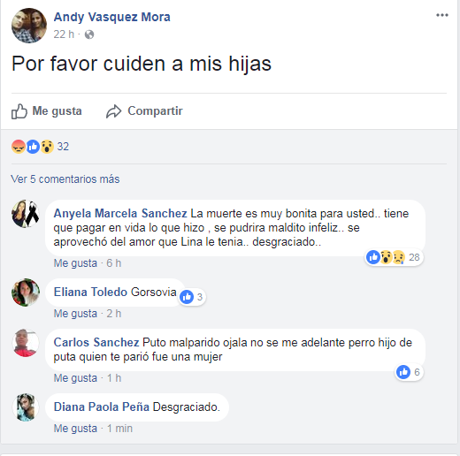This screenshot has height=456, width=460.
Task: Click the Me gusta thumbs-up button
Action: click(x=47, y=111)
